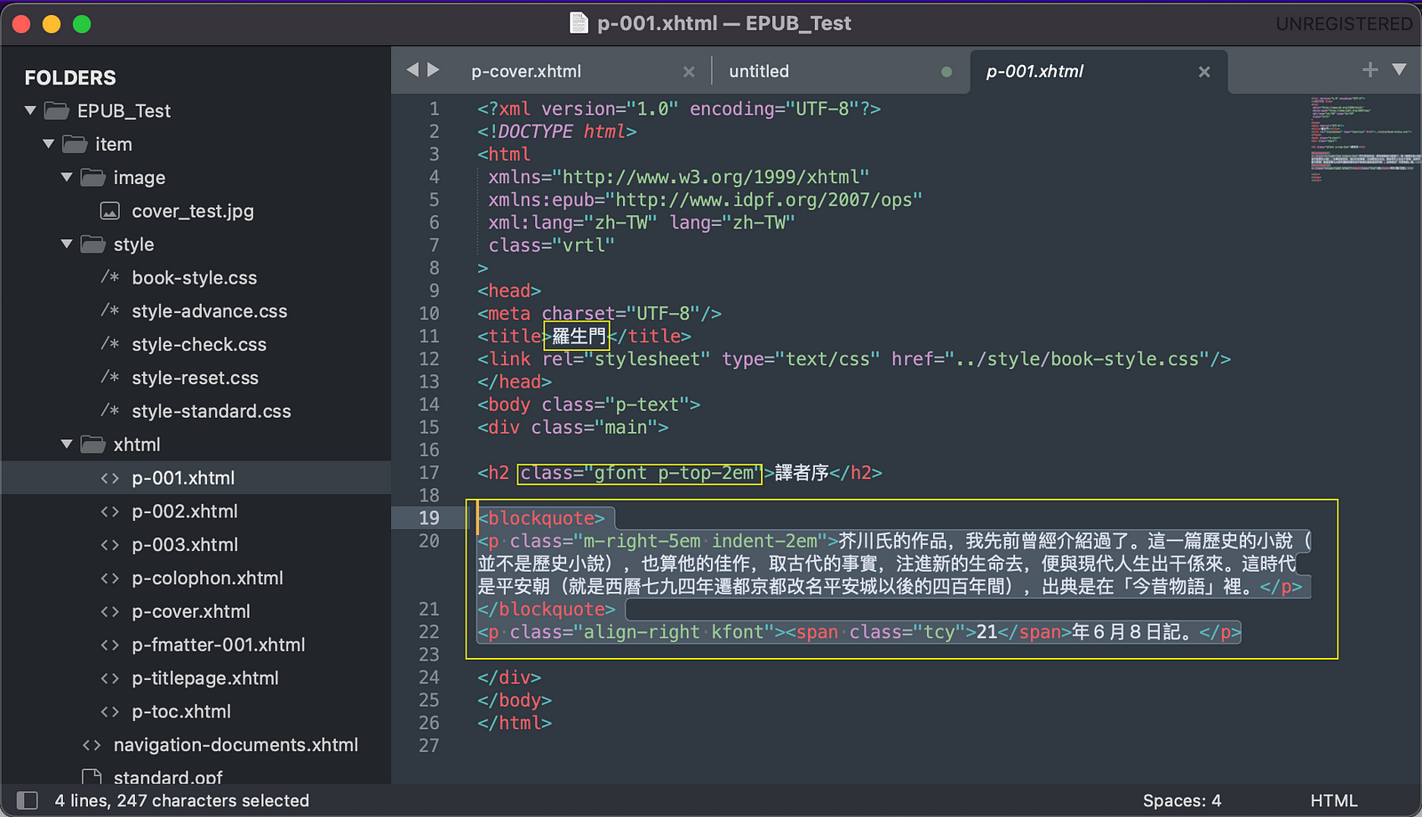Click markup icon beside p-fmatter-001.xhtml
This screenshot has width=1422, height=817.
[110, 645]
